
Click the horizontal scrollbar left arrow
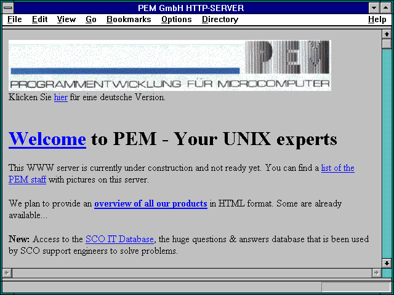tap(7, 273)
